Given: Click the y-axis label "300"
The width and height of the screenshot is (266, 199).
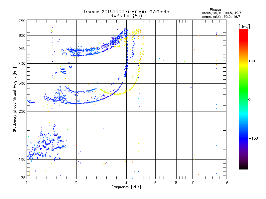Looking at the screenshot, I should coord(22,83).
